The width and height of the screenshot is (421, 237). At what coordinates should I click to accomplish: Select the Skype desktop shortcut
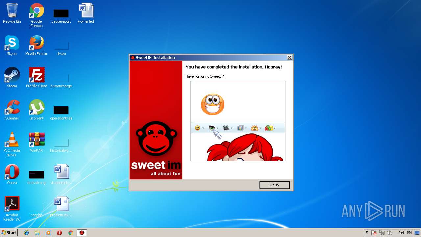12,46
